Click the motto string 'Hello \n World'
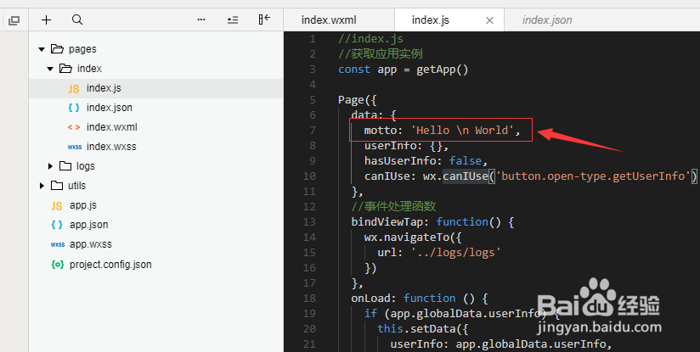The height and width of the screenshot is (352, 700). click(x=462, y=130)
